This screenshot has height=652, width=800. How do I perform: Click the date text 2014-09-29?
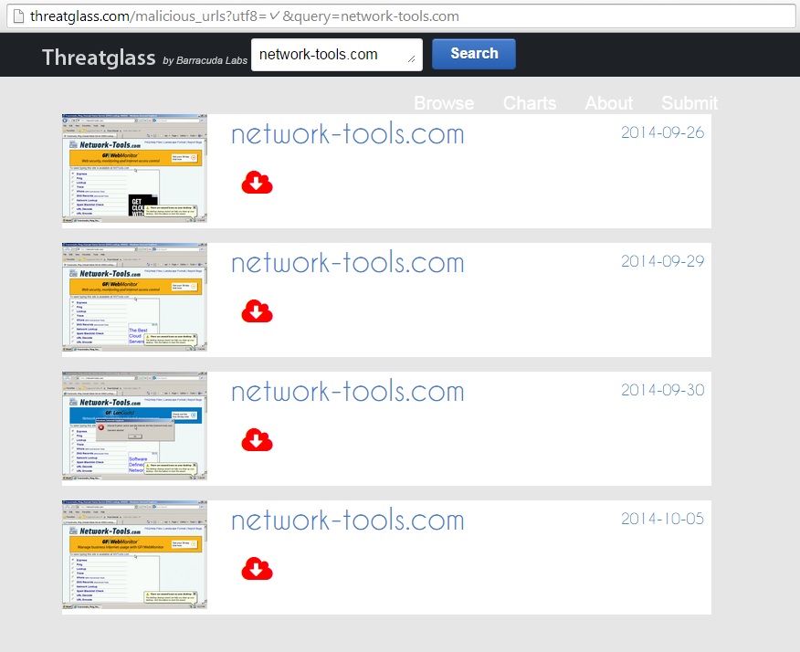tap(662, 261)
